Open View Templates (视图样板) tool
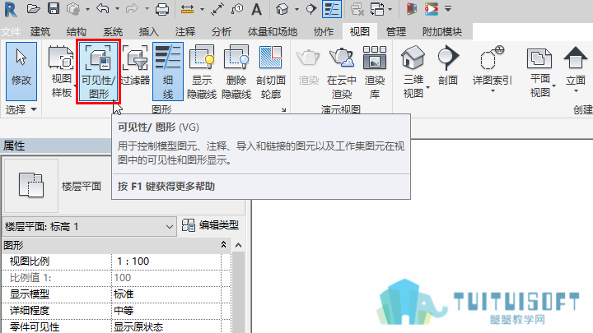The height and width of the screenshot is (333, 593). pyautogui.click(x=61, y=72)
